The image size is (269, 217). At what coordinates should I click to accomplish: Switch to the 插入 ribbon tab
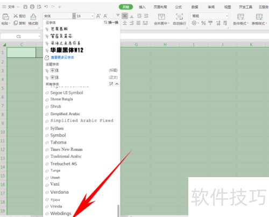point(142,7)
